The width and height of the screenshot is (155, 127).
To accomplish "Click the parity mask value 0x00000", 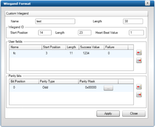I will click(91, 87).
